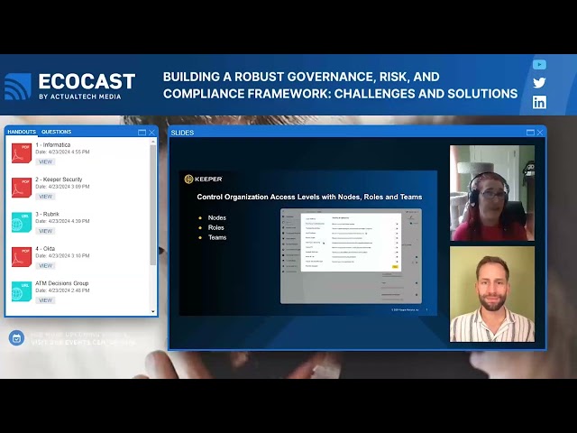This screenshot has height=433, width=577.
Task: Click the ATM Decisions Group URL icon
Action: point(22,291)
